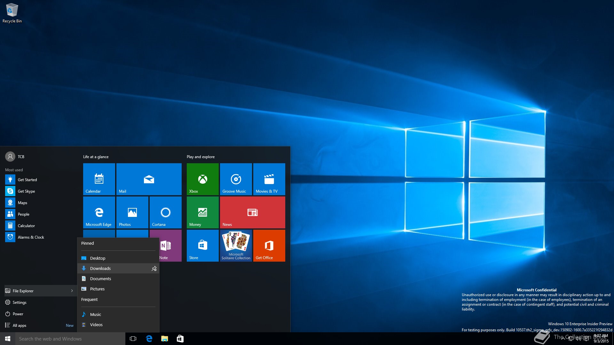
Task: Click the Life at a glance group header
Action: (x=96, y=157)
